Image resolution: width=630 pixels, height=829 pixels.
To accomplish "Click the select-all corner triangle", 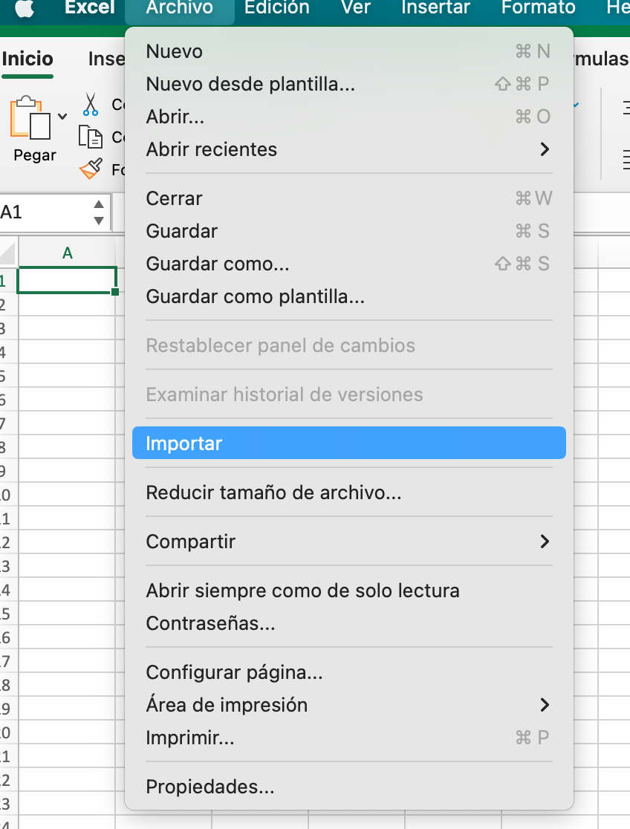I will [8, 253].
